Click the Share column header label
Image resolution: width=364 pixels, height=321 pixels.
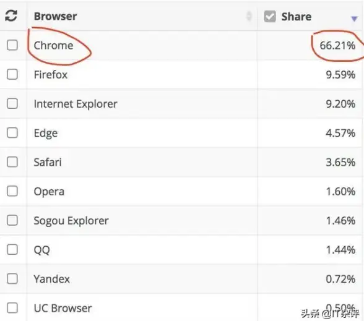[x=296, y=17]
